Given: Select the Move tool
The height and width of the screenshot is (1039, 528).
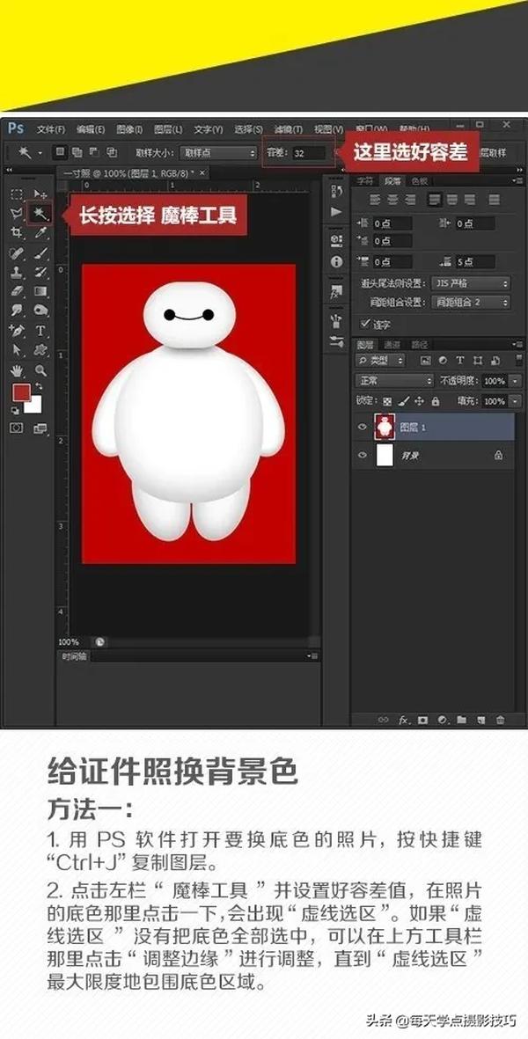Looking at the screenshot, I should point(40,194).
